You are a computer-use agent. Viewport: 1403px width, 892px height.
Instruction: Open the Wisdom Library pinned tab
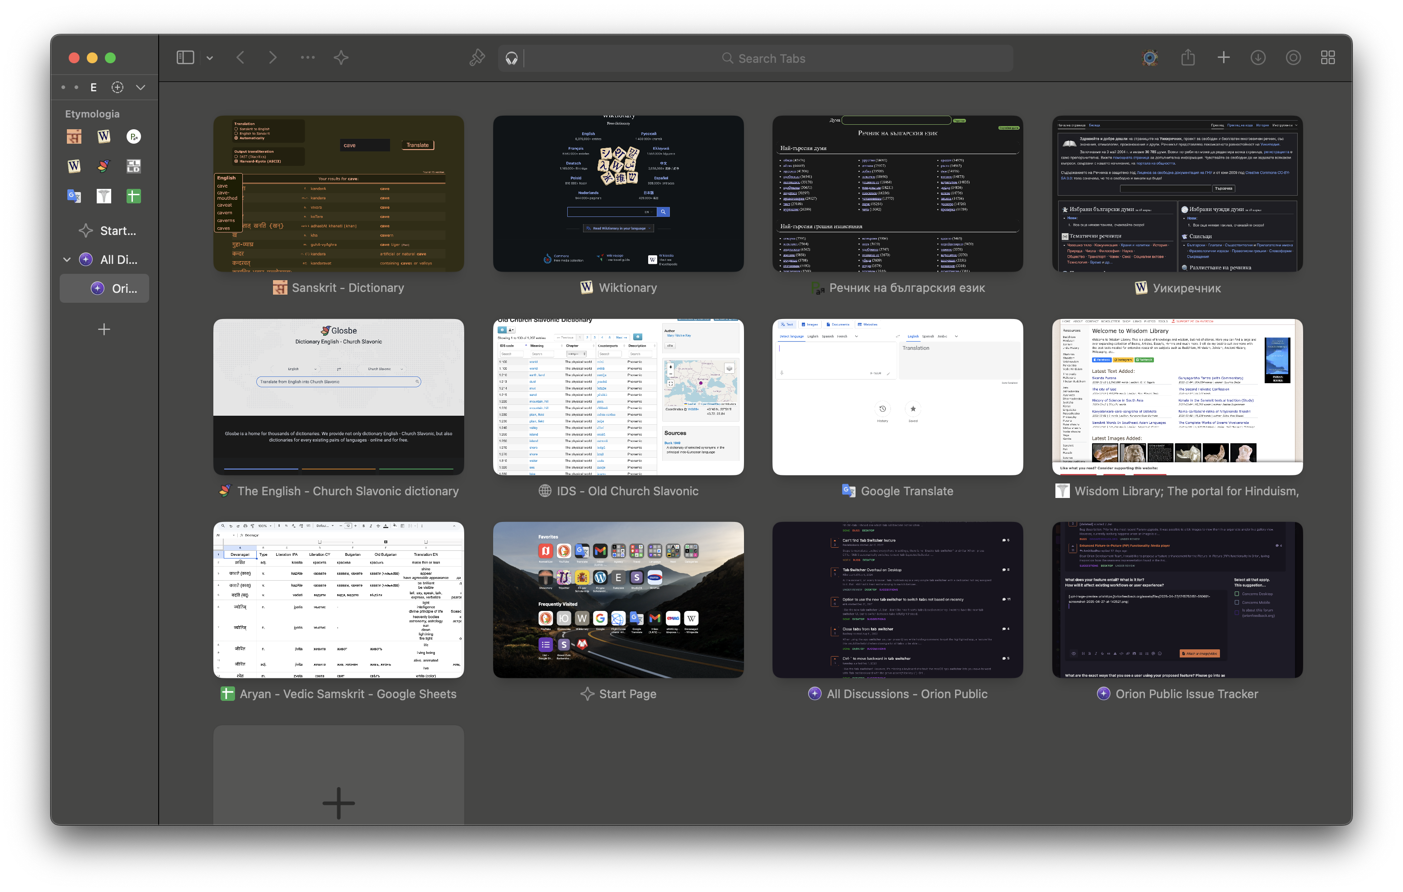[104, 196]
